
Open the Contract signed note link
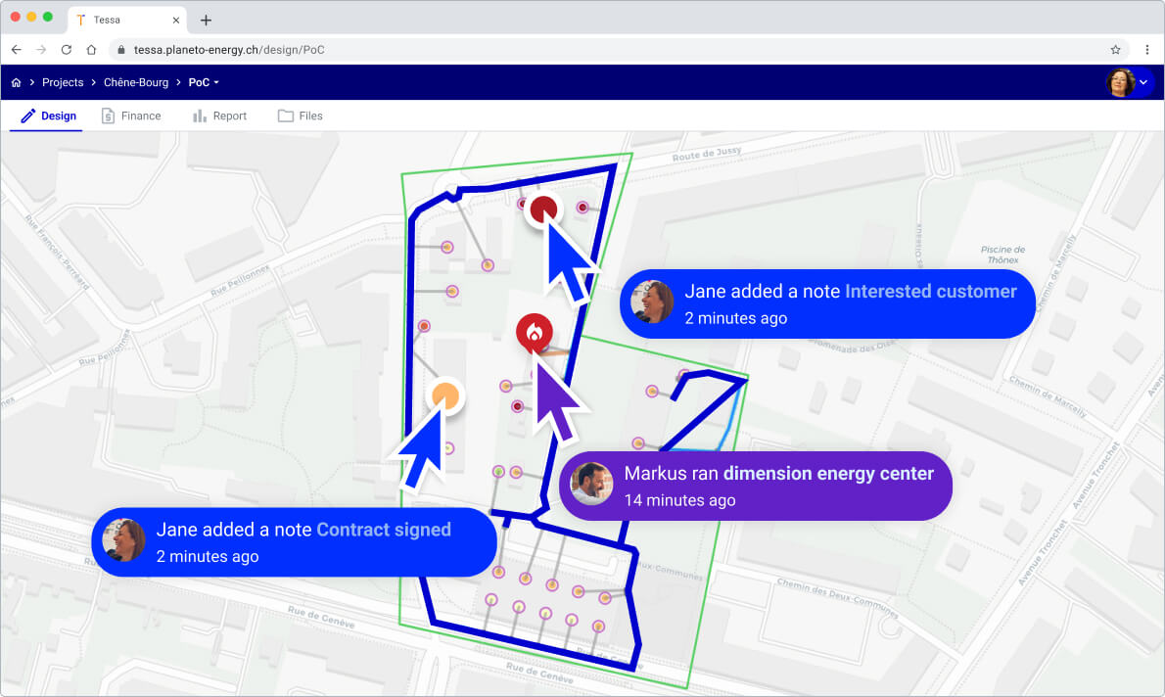point(383,530)
